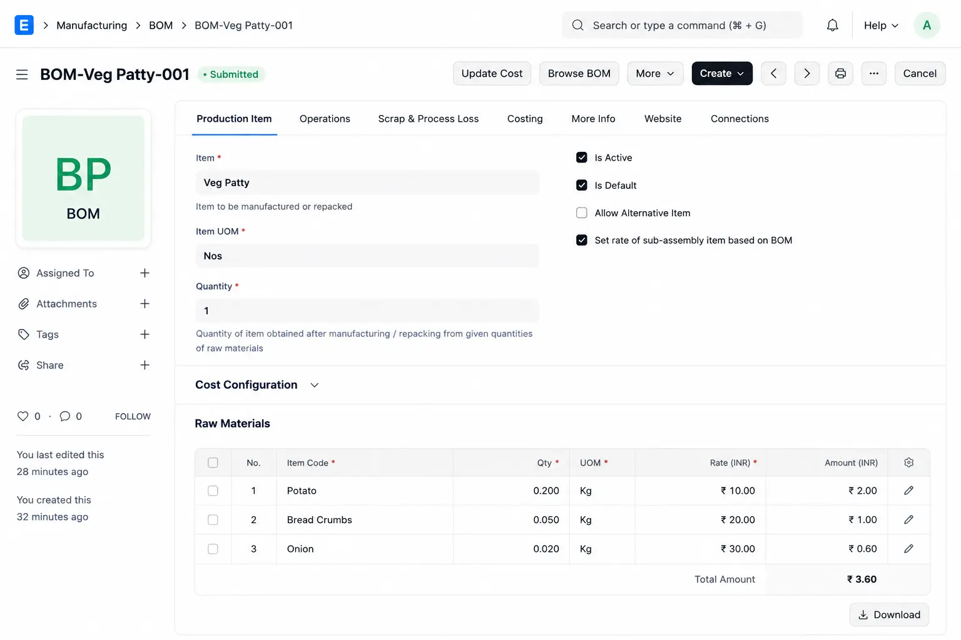Viewport: 961px width, 640px height.
Task: Select the Production Item tab
Action: coord(234,119)
